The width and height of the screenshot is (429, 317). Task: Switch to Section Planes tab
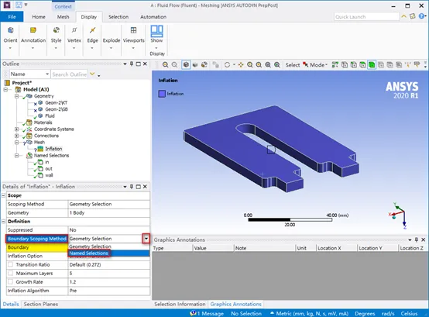41,304
